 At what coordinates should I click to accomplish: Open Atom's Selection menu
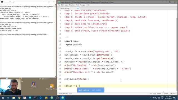[x=72, y=5]
